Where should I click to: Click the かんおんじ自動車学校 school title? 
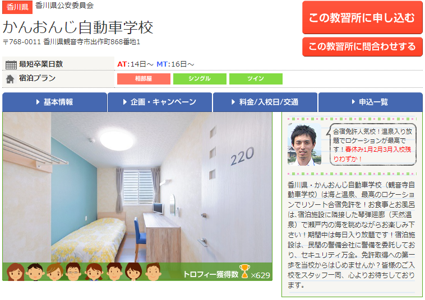[78, 27]
